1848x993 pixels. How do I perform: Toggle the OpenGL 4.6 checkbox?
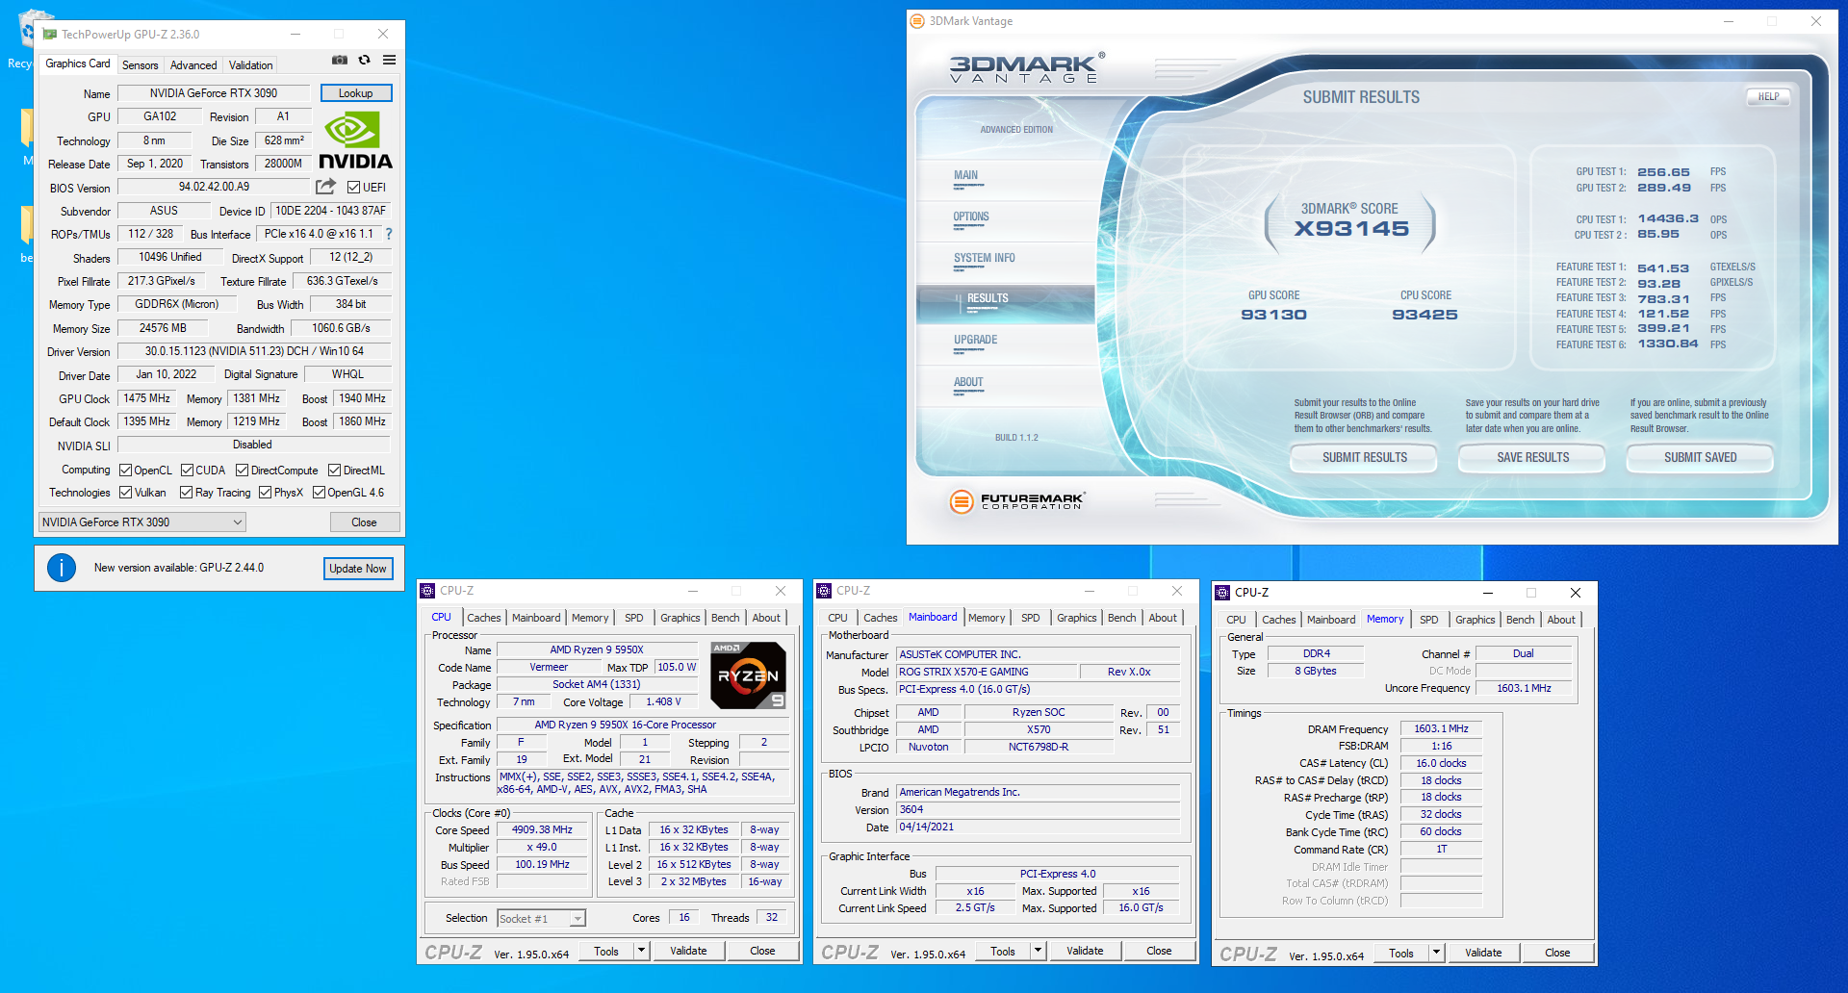click(319, 493)
